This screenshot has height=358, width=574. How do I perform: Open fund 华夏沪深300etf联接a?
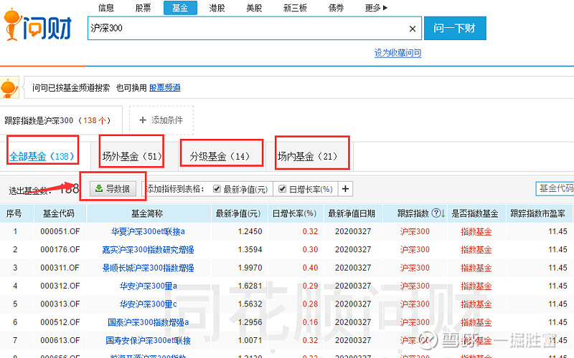pos(148,231)
